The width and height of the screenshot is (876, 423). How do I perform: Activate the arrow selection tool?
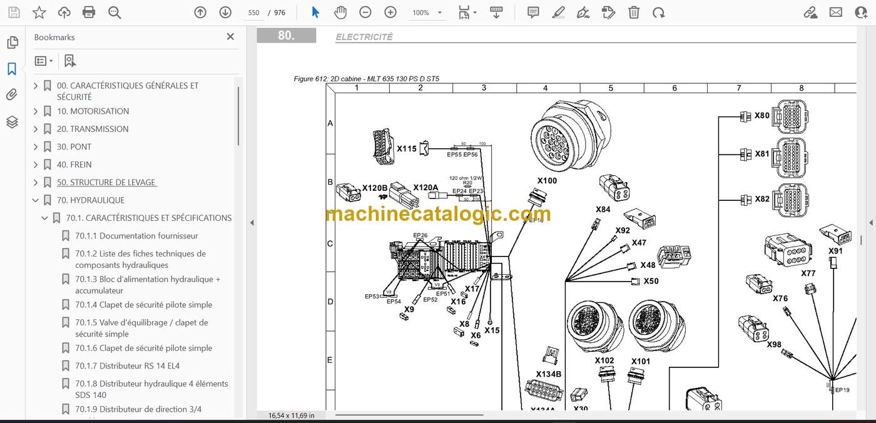[315, 13]
